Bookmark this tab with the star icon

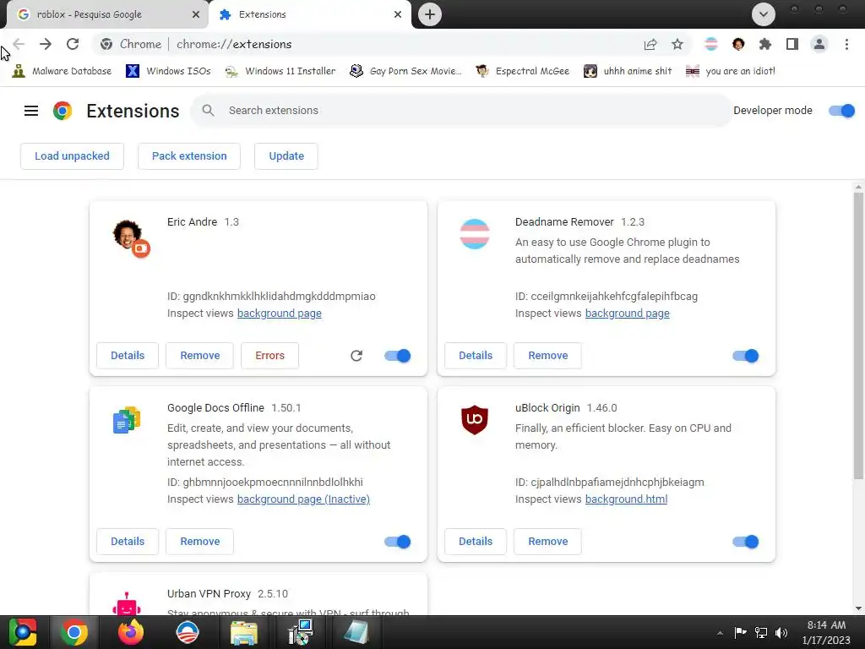coord(677,44)
